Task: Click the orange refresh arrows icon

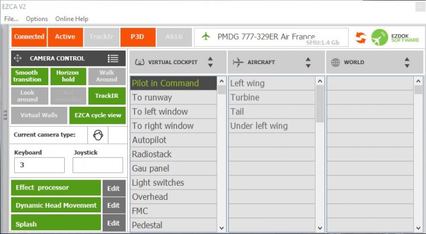Action: tap(361, 37)
